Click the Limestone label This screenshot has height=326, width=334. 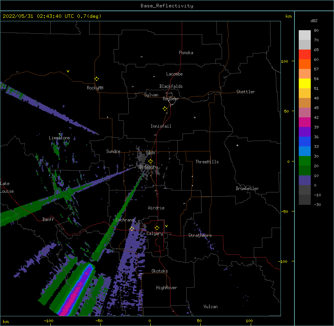point(59,138)
